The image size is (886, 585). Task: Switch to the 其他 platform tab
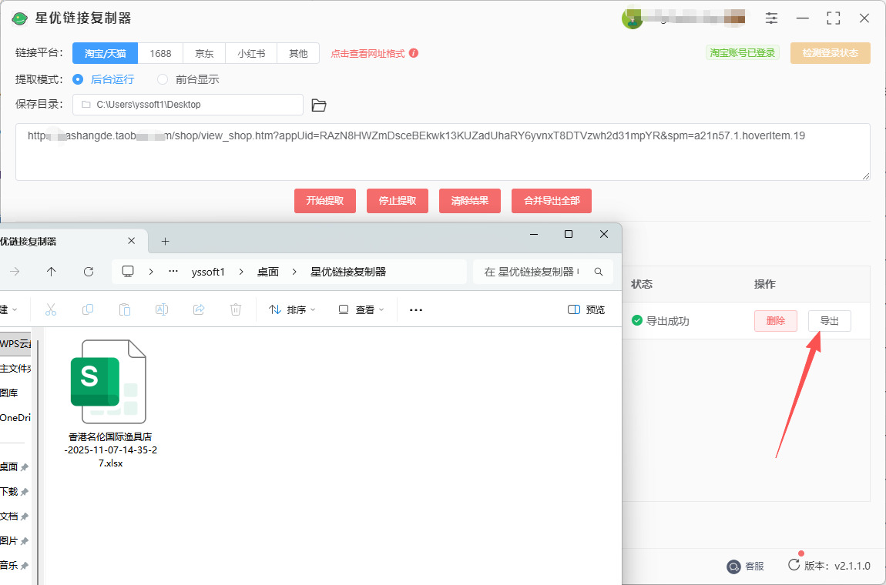298,54
